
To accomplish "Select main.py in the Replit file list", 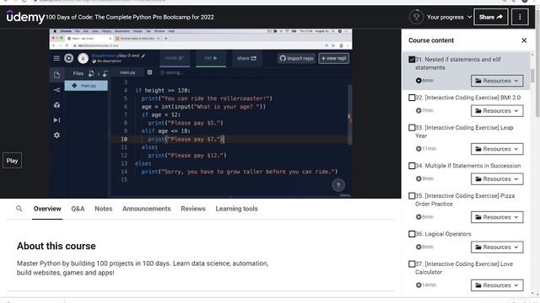I will 86,86.
